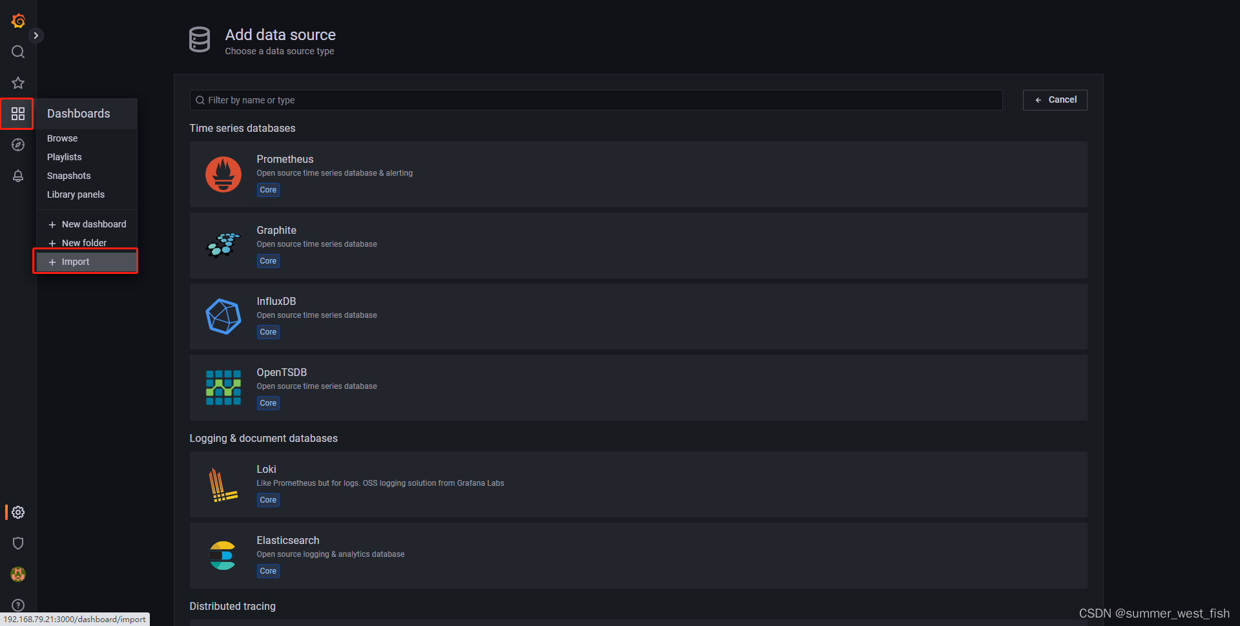Select the Prometheus data source
1240x626 pixels.
tap(581, 174)
